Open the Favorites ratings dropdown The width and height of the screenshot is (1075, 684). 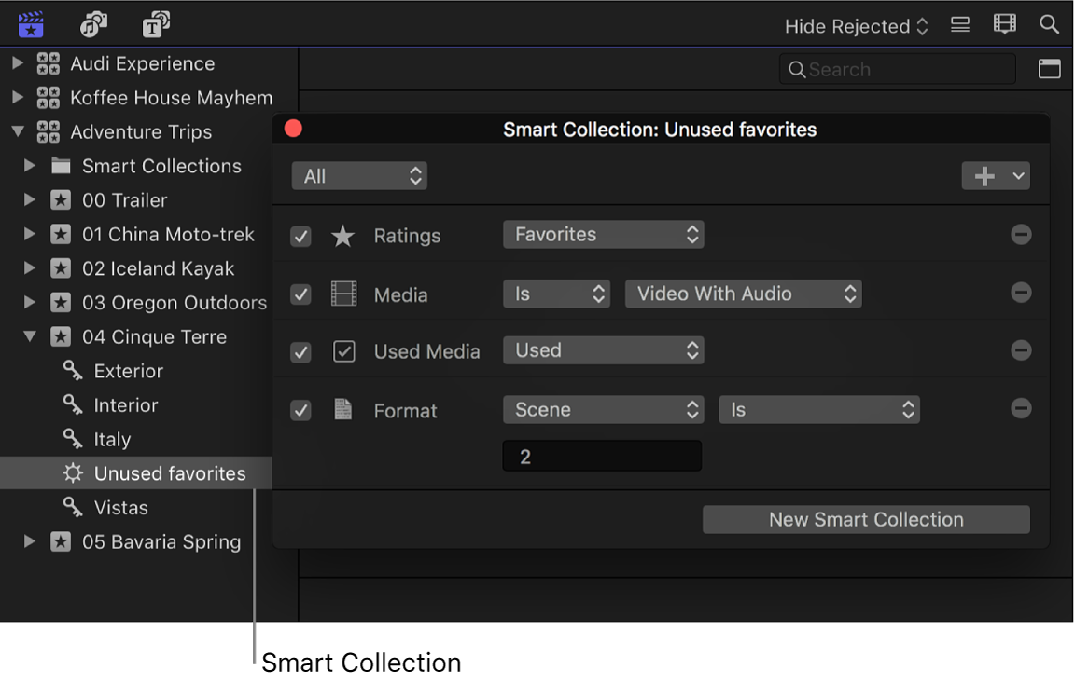tap(603, 235)
